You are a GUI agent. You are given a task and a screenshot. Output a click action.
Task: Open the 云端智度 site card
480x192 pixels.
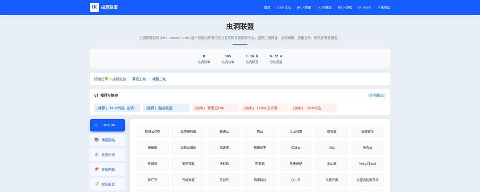[188, 180]
